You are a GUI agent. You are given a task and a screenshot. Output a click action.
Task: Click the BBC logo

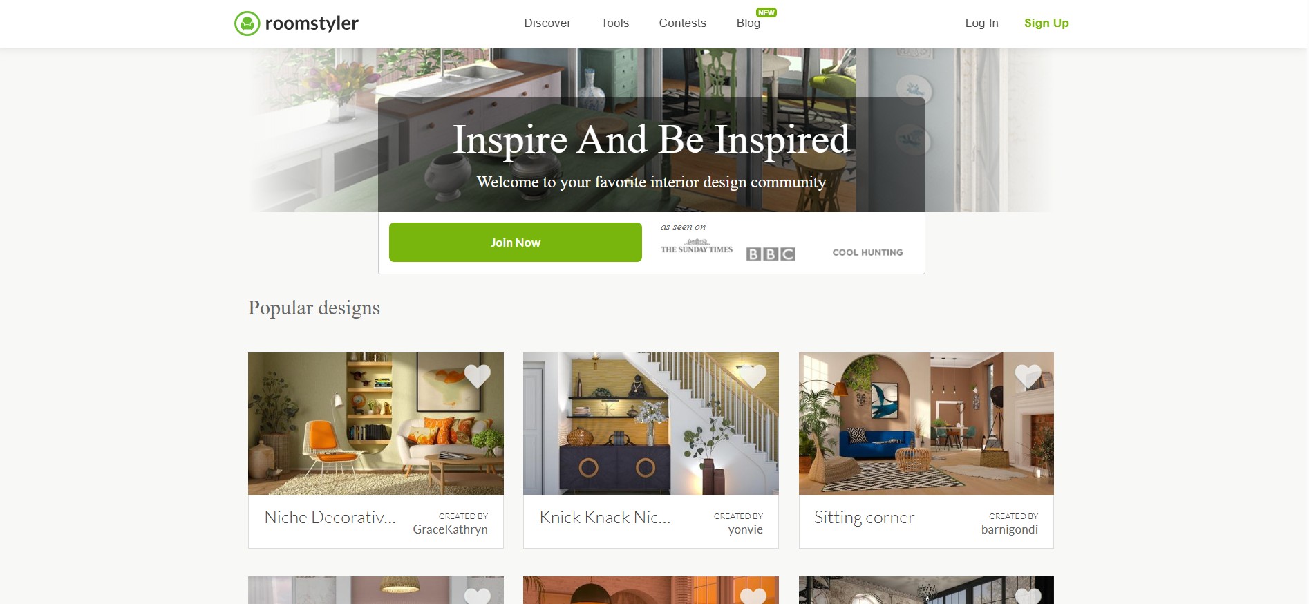tap(771, 254)
